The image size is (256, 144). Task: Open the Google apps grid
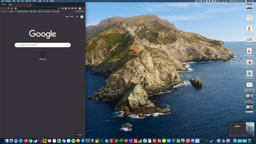[x=77, y=17]
